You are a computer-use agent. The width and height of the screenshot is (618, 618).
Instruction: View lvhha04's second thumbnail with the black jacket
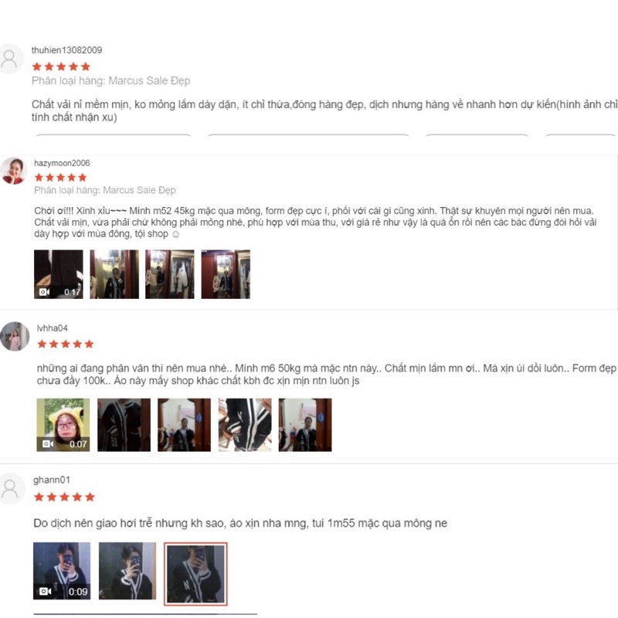124,425
